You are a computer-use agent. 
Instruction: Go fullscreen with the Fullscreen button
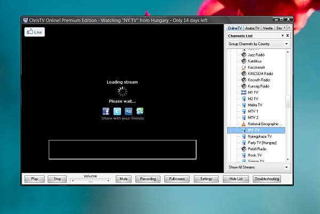tap(177, 179)
